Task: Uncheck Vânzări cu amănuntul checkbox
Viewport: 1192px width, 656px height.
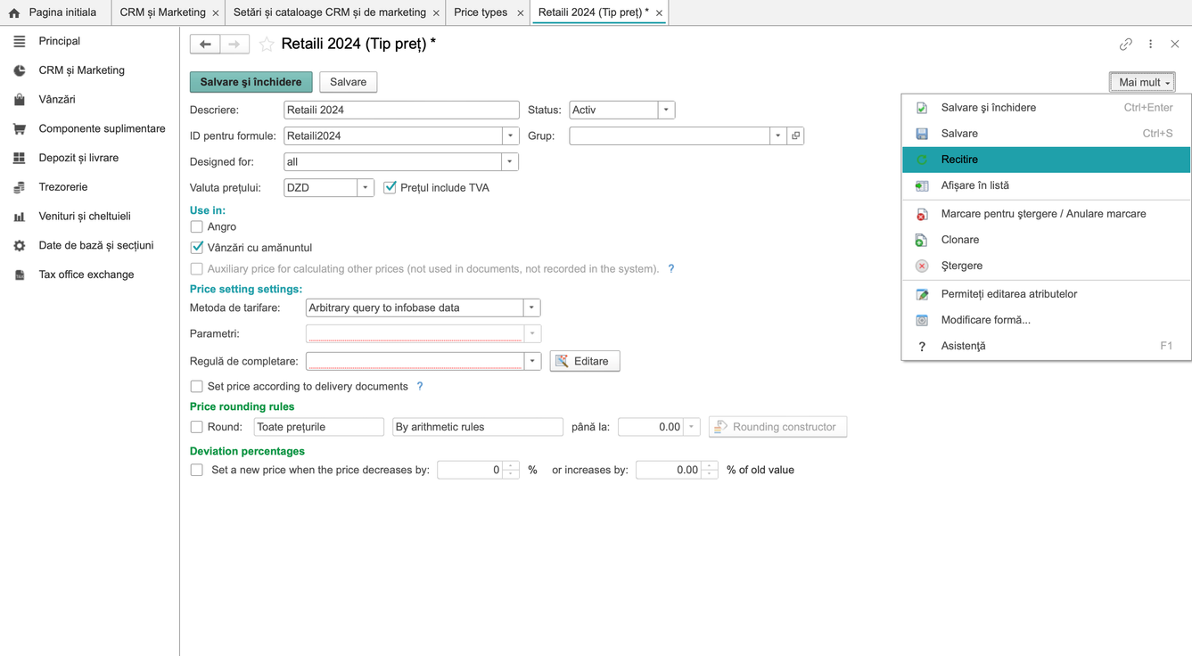Action: coord(197,248)
